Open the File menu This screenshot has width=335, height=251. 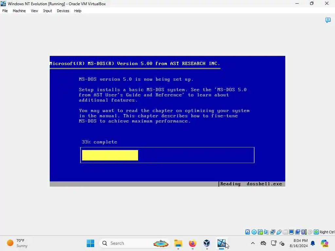pyautogui.click(x=5, y=11)
